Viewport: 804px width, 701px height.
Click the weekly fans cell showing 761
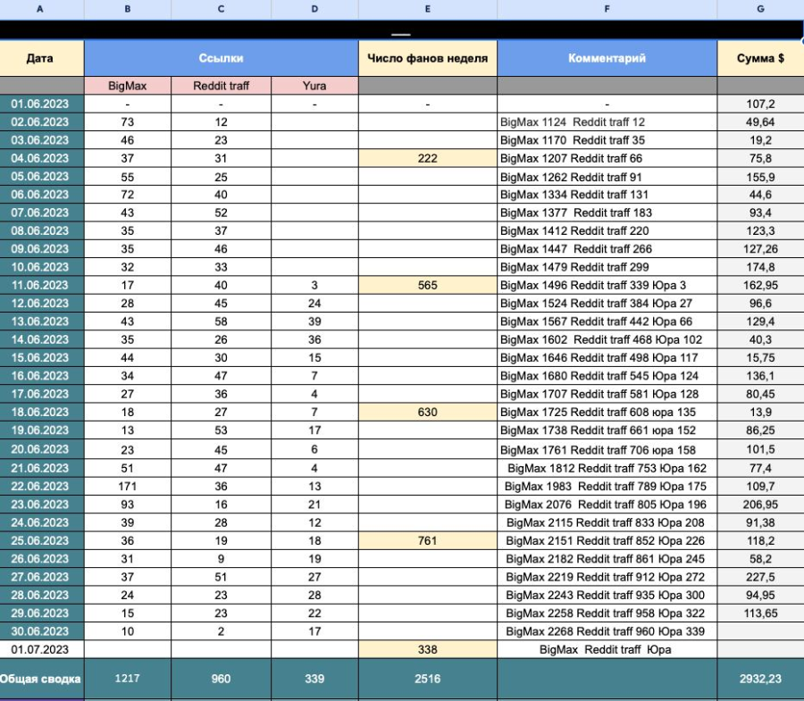pos(427,540)
